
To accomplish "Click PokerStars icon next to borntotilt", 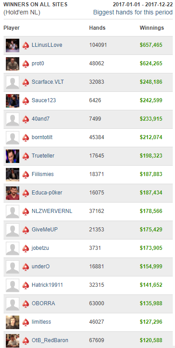I will (x=26, y=138).
